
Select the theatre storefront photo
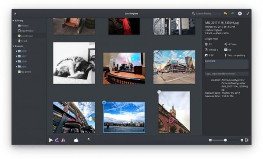tap(74, 117)
